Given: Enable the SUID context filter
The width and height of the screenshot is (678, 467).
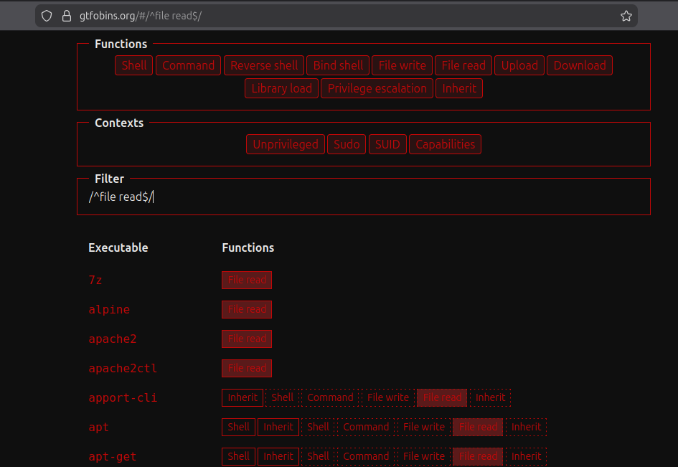Looking at the screenshot, I should point(387,144).
